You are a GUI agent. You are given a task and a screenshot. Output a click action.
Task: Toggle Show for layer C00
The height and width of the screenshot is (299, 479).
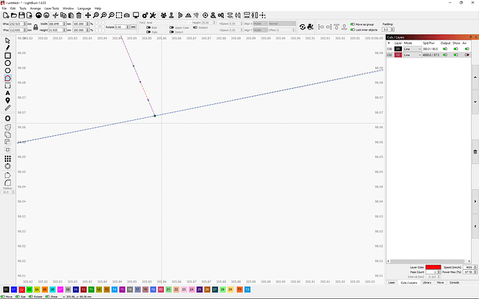456,49
